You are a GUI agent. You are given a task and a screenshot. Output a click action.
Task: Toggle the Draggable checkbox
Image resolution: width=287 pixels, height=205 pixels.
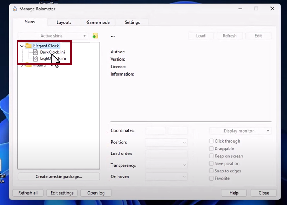(211, 148)
